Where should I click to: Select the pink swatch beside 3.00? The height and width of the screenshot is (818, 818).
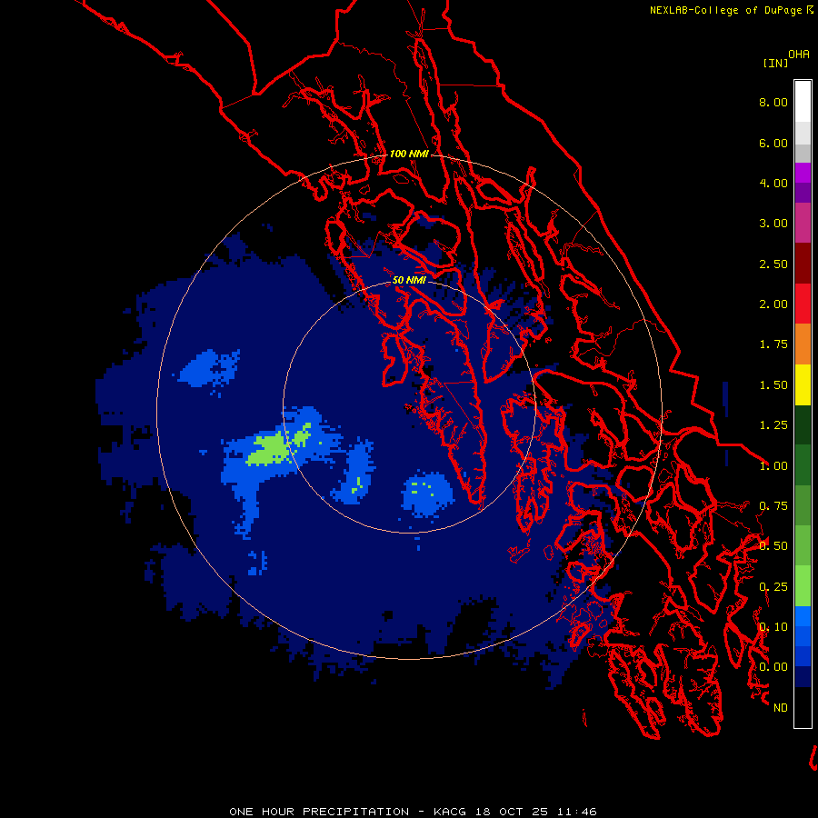click(803, 224)
